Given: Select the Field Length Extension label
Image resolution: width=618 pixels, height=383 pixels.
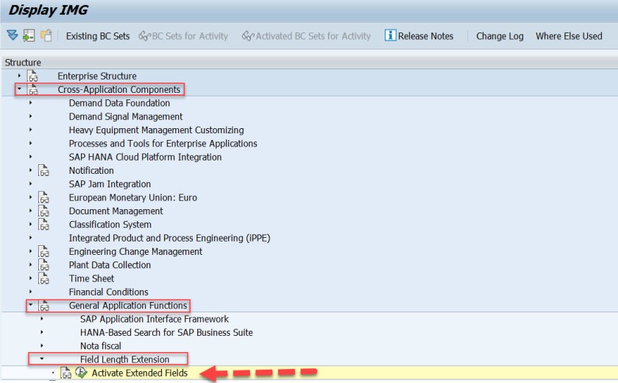Looking at the screenshot, I should 124,359.
